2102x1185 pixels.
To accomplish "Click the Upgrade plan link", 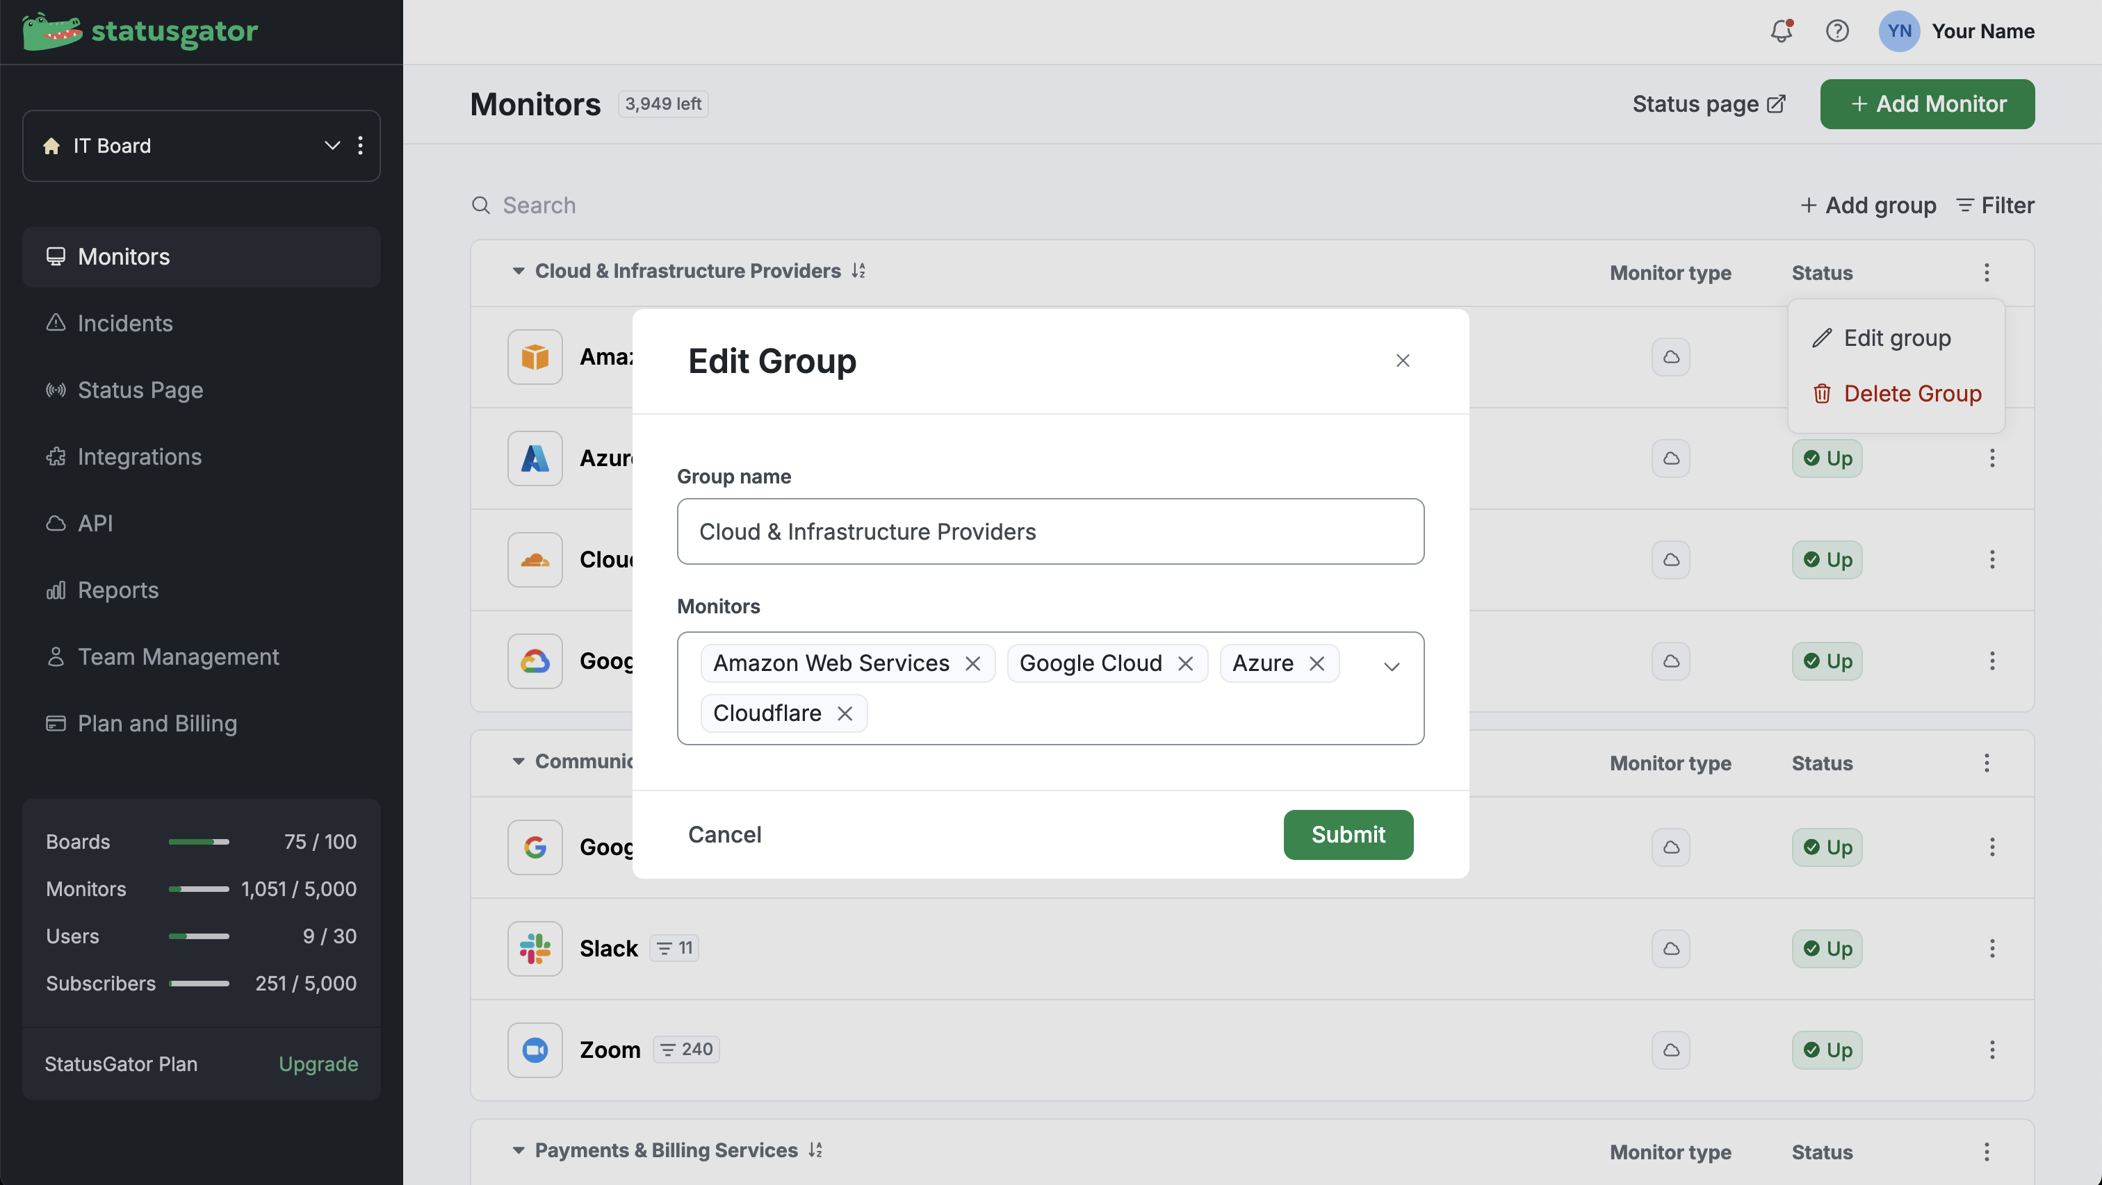I will tap(318, 1063).
